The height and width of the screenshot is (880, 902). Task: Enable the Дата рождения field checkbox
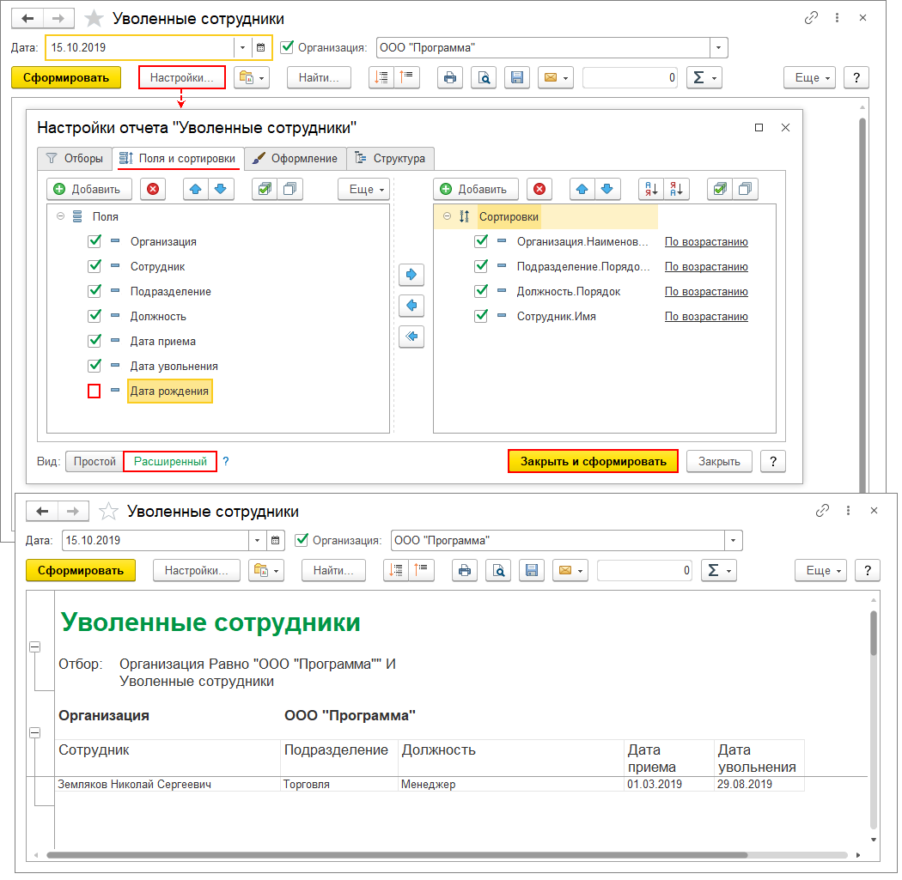tap(94, 391)
